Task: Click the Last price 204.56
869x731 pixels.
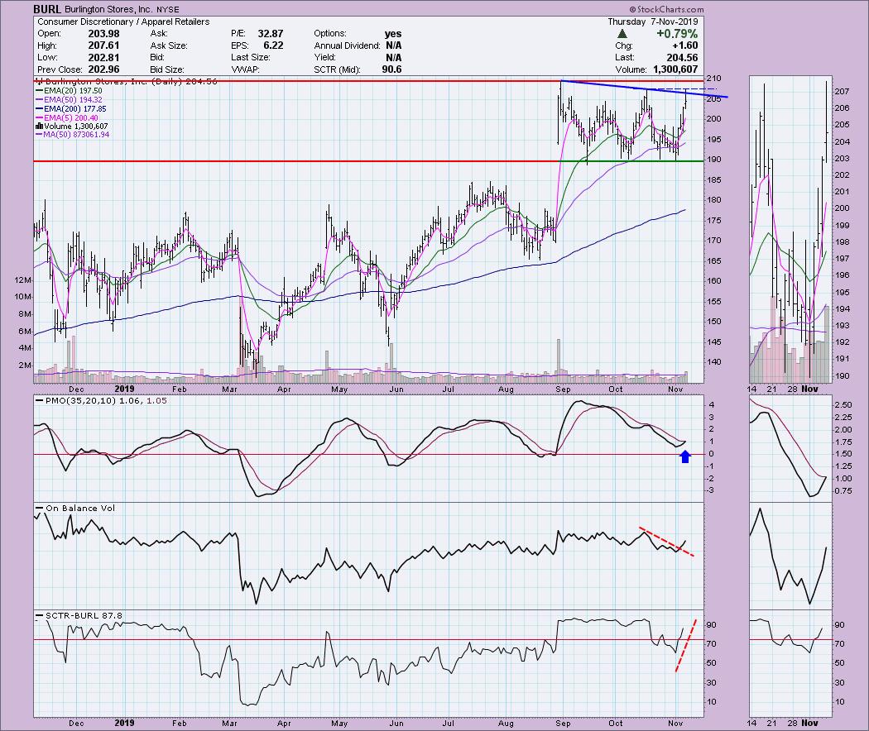Action: [x=682, y=58]
